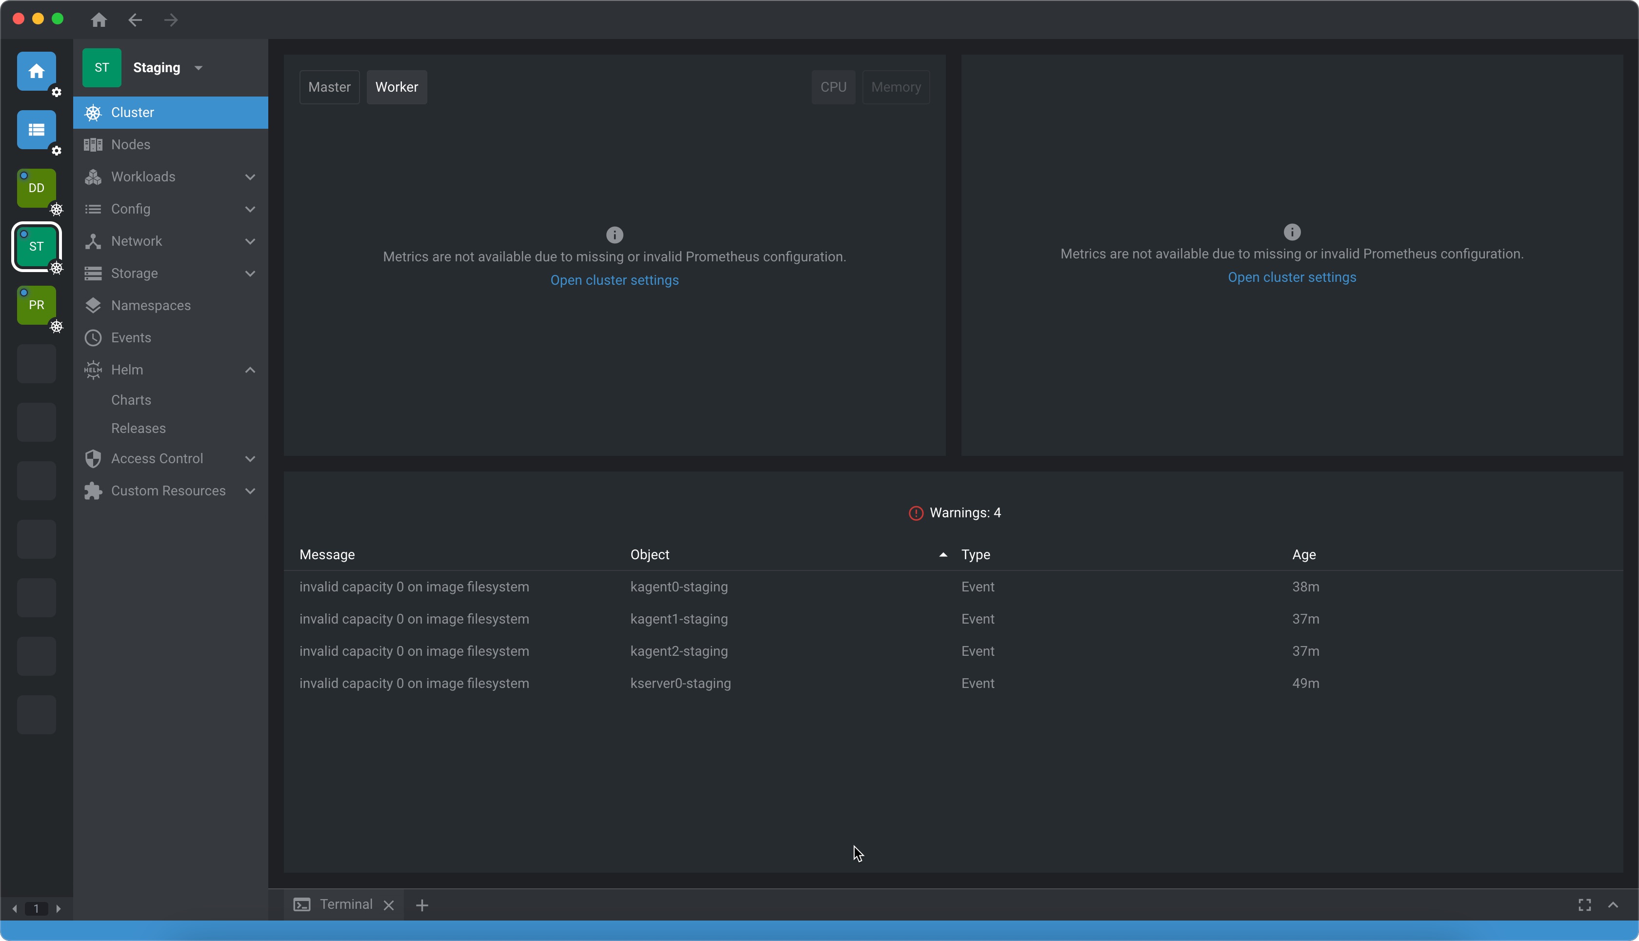Click right panel Open cluster settings link
The height and width of the screenshot is (941, 1639).
coord(1291,277)
